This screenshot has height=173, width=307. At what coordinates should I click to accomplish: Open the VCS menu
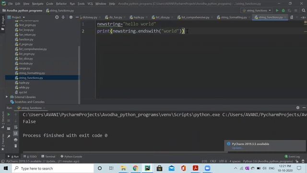tap(90, 4)
